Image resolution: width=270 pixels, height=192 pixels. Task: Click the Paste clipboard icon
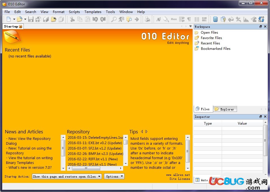click(88, 19)
